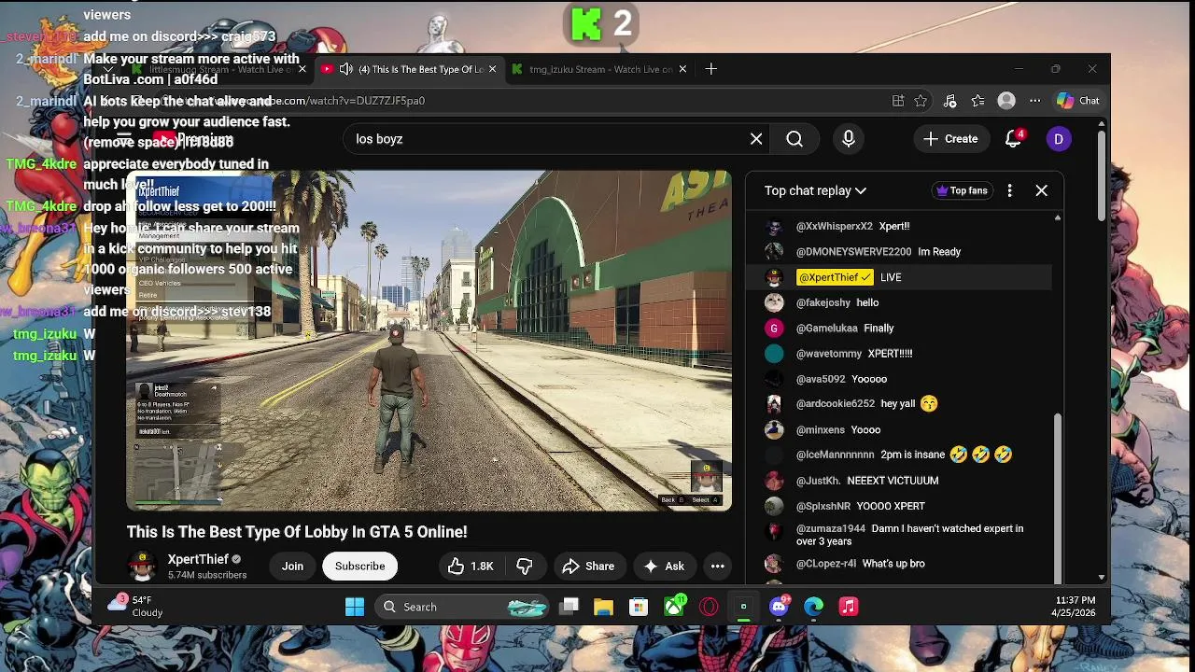Click the Join membership button
Screen dimensions: 1195x672
[292, 566]
